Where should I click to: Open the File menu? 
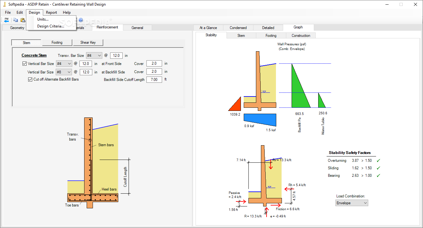(8, 12)
